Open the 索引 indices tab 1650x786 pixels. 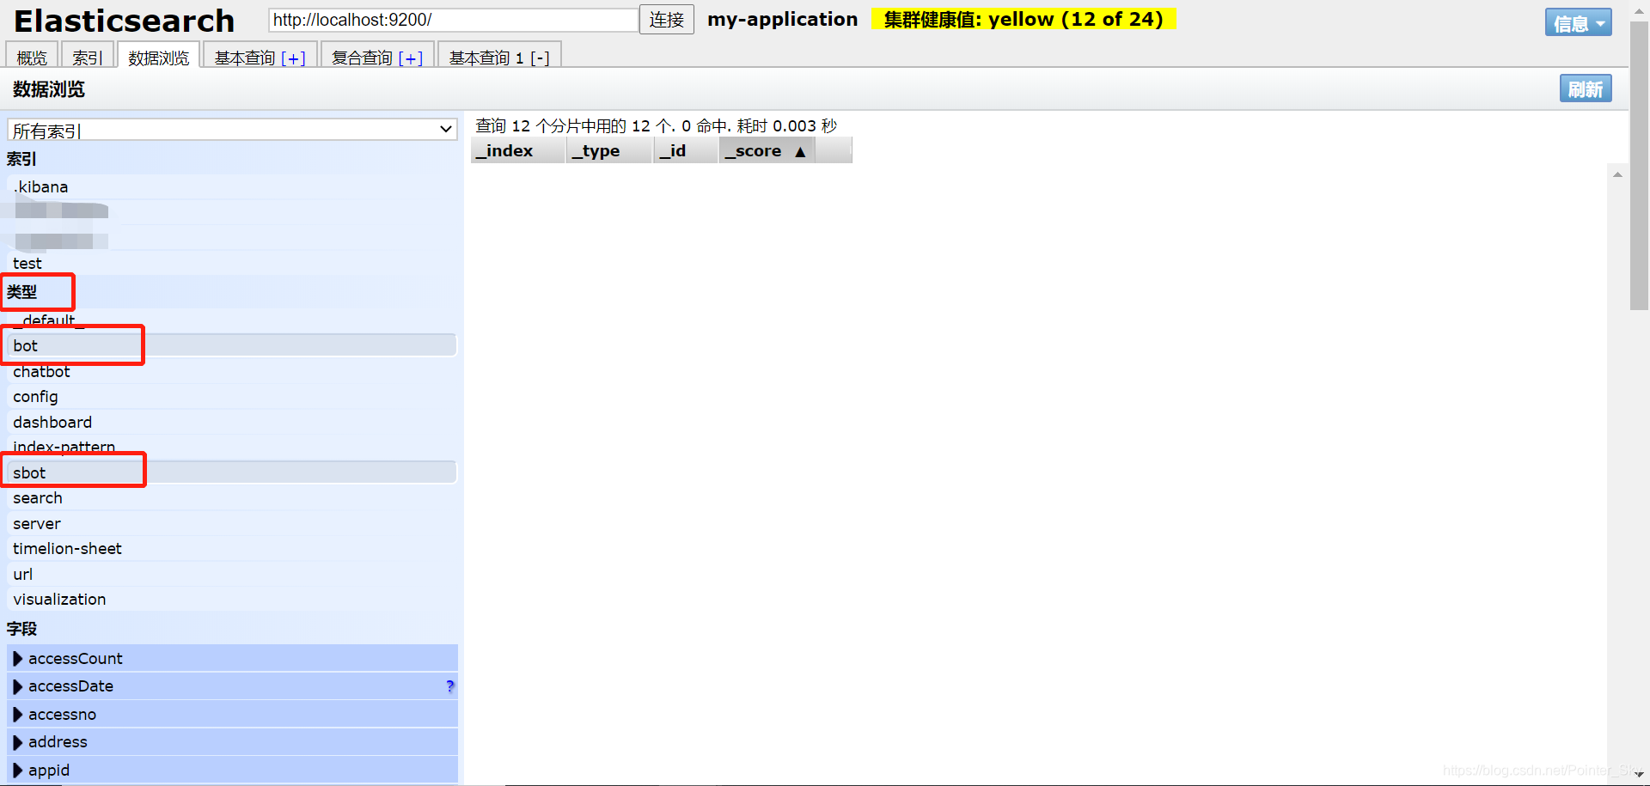point(88,56)
